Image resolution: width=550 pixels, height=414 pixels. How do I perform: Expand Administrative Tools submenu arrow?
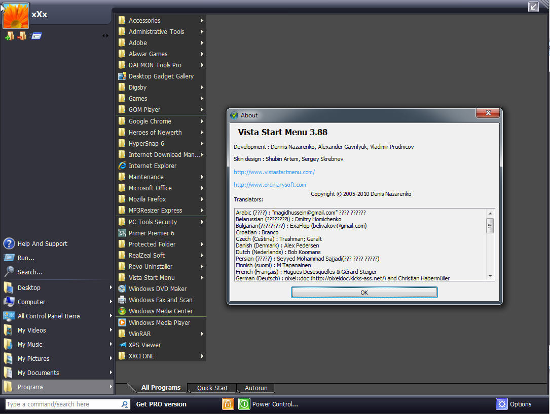[x=202, y=31]
